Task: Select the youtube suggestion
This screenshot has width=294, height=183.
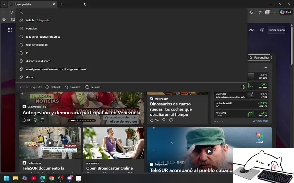Action: 131,28
